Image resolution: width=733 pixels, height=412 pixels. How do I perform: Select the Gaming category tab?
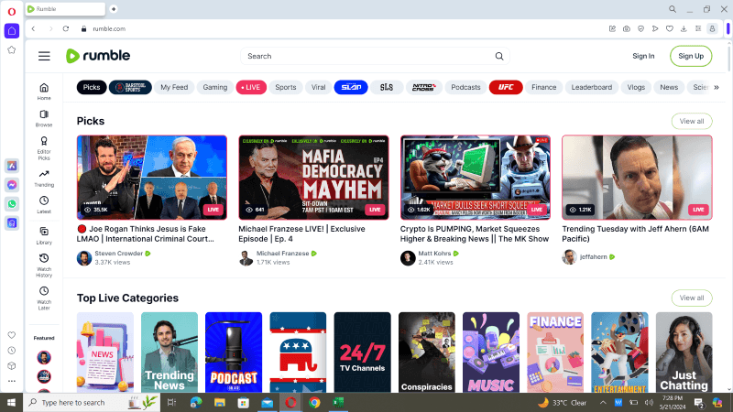pyautogui.click(x=215, y=88)
